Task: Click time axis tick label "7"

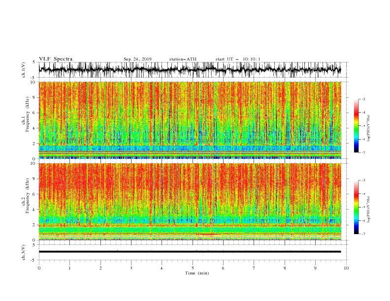Action: pos(254,268)
